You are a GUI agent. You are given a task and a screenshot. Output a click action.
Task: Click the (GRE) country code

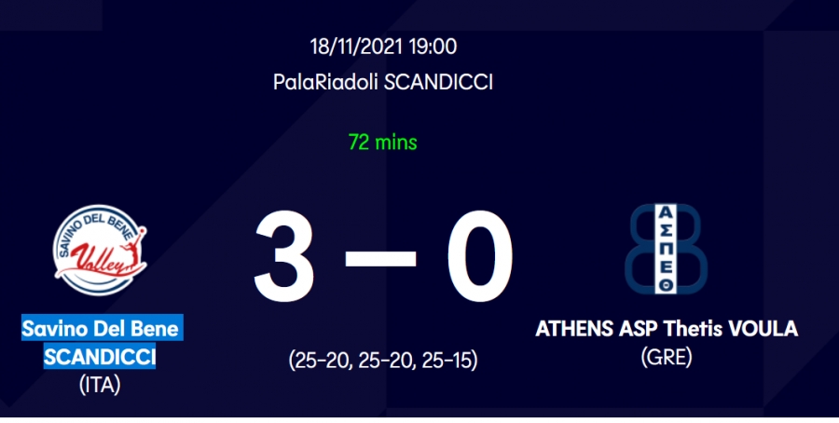[x=666, y=357]
